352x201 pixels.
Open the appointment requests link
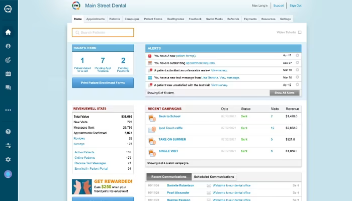[x=201, y=63]
